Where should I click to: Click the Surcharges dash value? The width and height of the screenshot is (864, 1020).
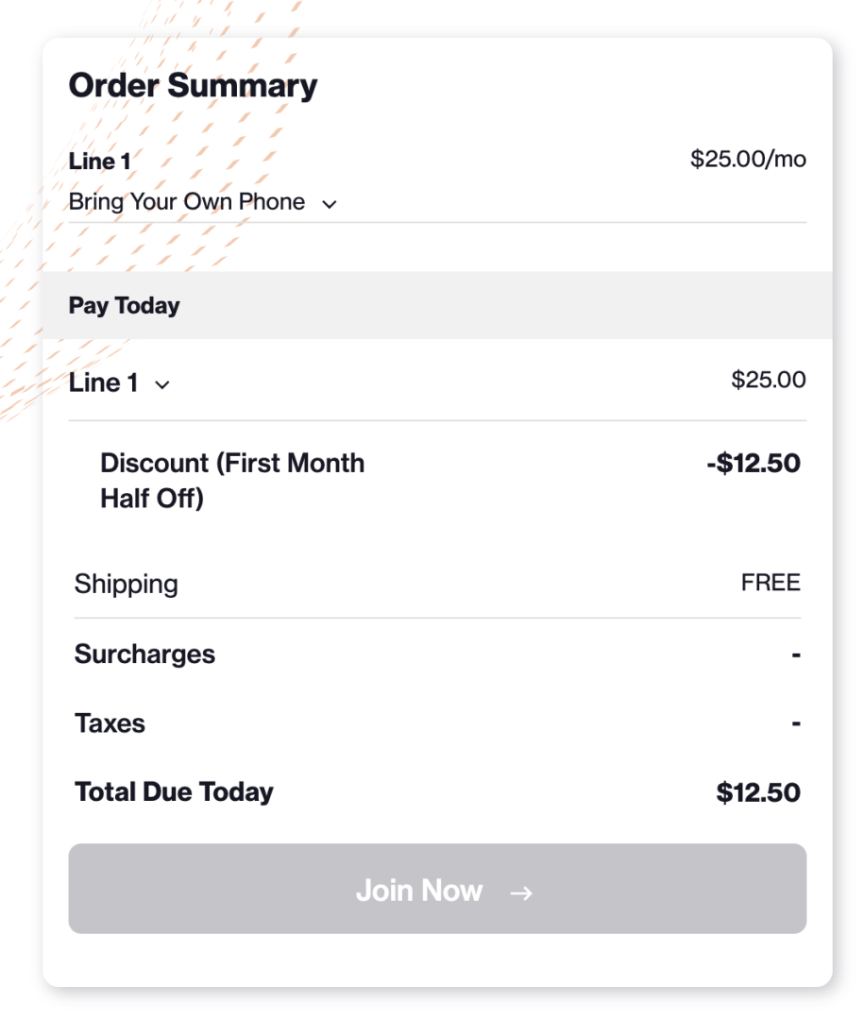tap(796, 654)
